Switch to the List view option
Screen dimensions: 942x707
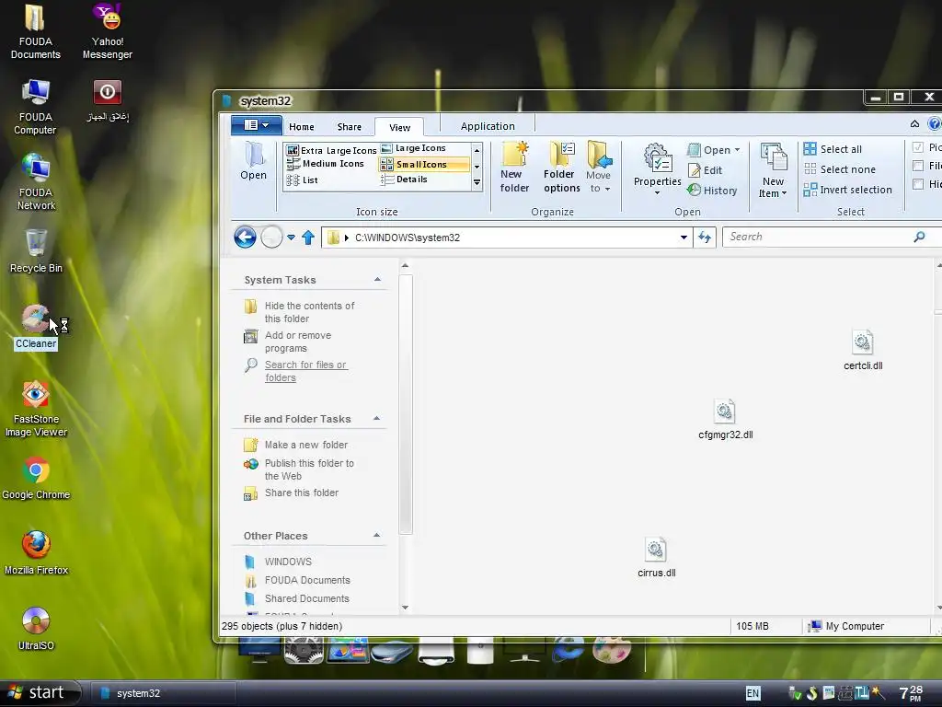(x=302, y=180)
